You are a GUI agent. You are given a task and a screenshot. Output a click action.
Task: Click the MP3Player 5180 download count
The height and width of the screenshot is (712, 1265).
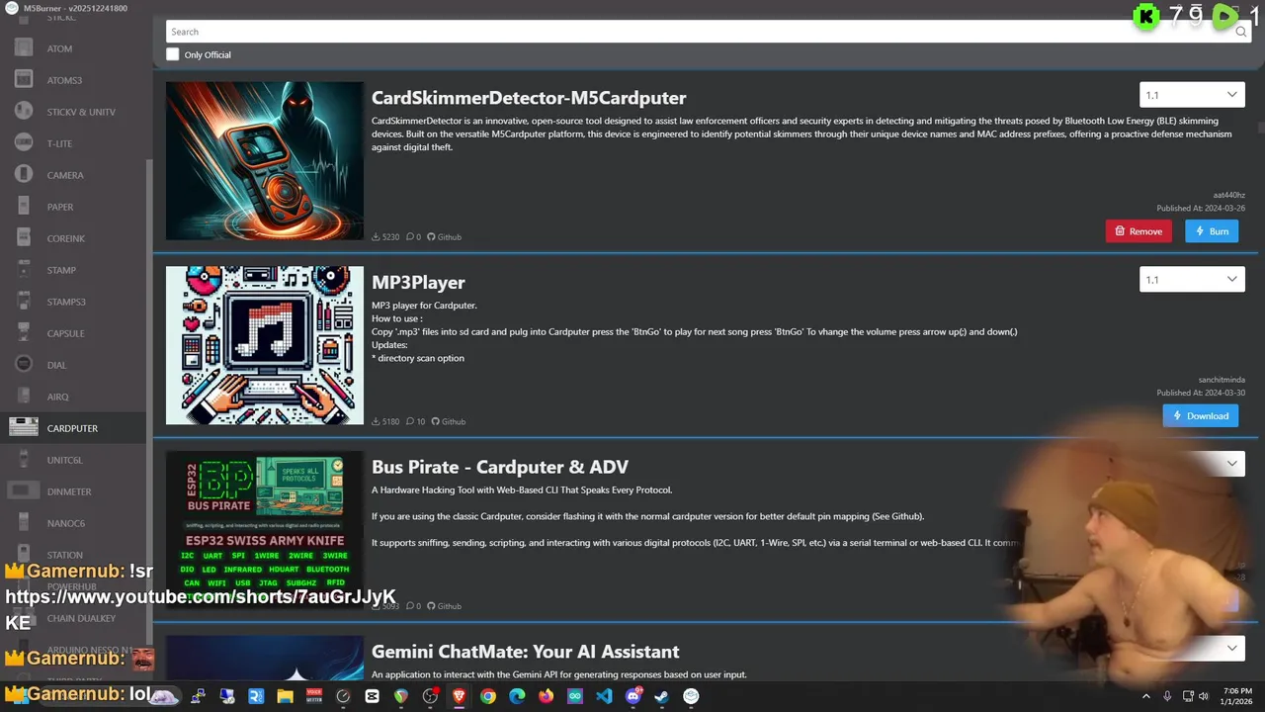click(x=385, y=421)
